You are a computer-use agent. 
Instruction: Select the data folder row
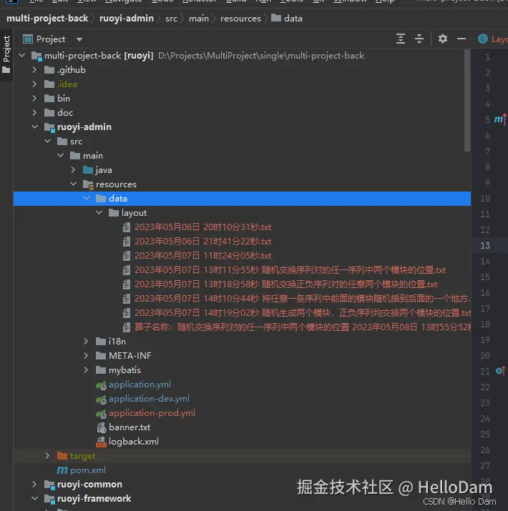pyautogui.click(x=242, y=199)
